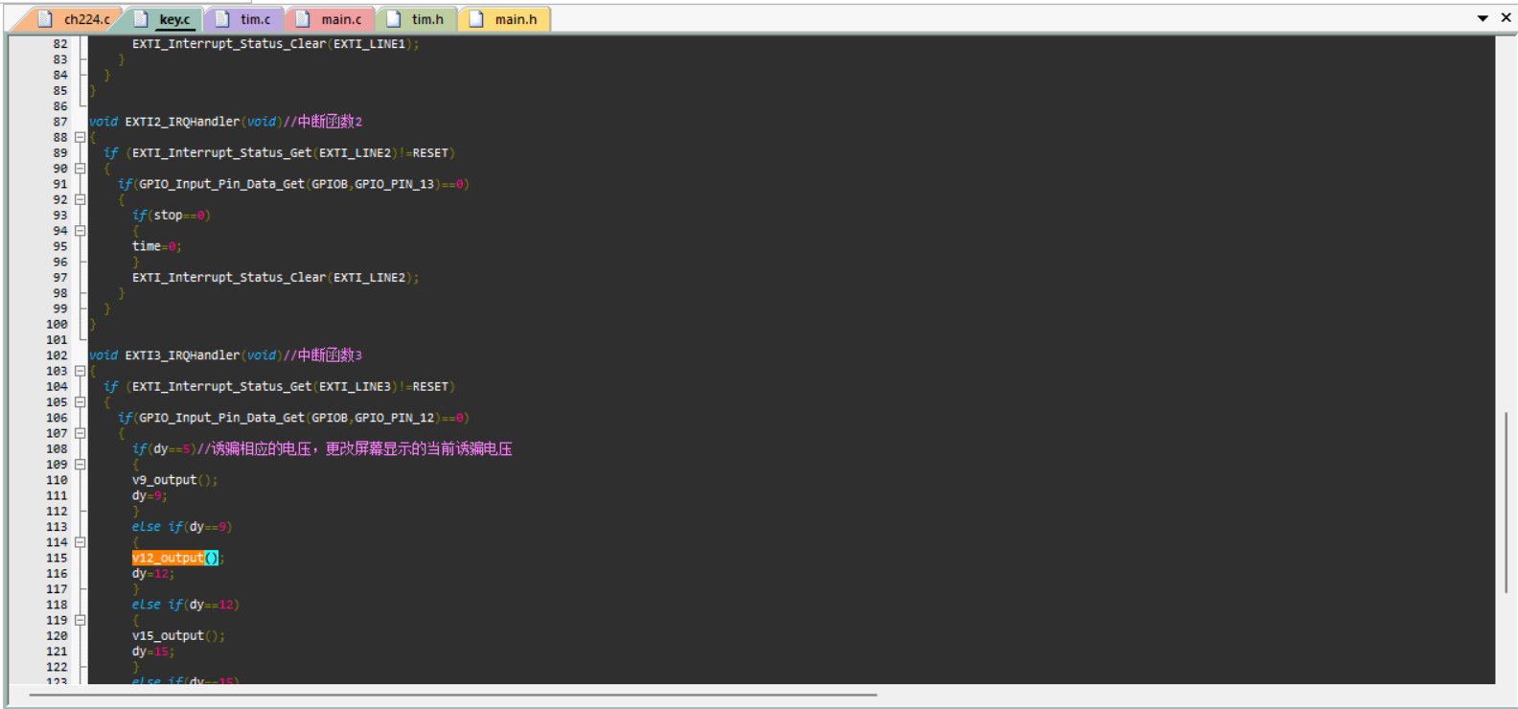Screen dimensions: 1518x709
Task: Collapse EXTI3_IRQHandler body at line 103
Action: click(80, 371)
